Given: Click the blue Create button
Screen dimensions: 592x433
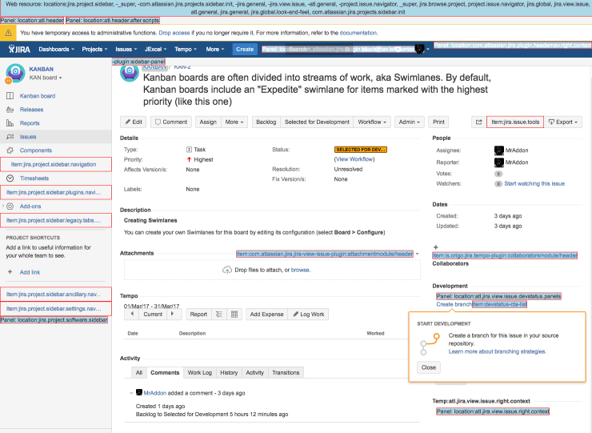Looking at the screenshot, I should point(244,49).
